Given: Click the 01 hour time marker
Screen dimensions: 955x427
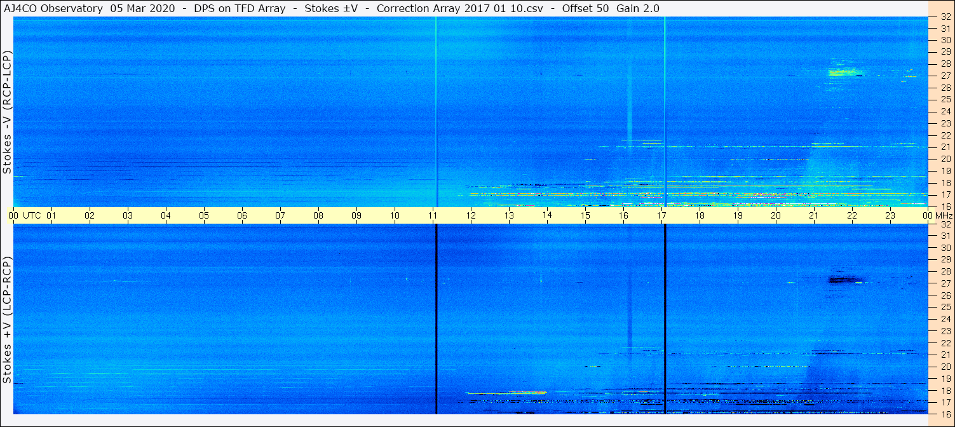Looking at the screenshot, I should pyautogui.click(x=51, y=215).
